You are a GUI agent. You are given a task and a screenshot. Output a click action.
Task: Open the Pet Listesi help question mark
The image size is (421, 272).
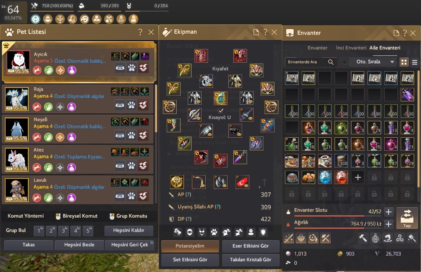point(140,32)
